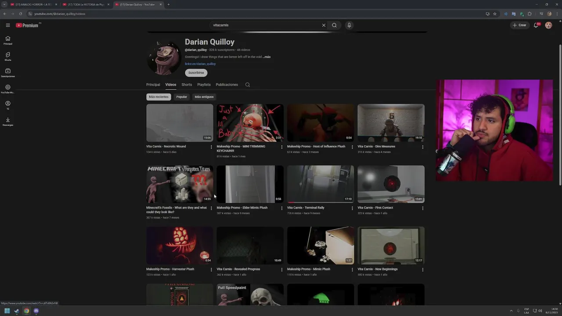Screen dimensions: 562x316
Task: Click the Suscribirse button
Action: (196, 73)
